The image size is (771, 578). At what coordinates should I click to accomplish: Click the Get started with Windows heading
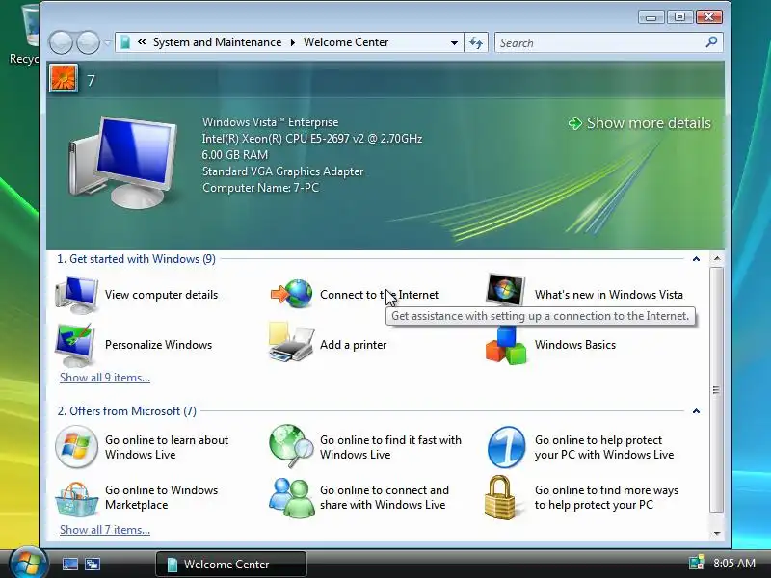[136, 259]
